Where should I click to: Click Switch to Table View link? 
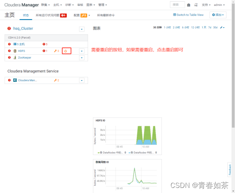[188, 15]
